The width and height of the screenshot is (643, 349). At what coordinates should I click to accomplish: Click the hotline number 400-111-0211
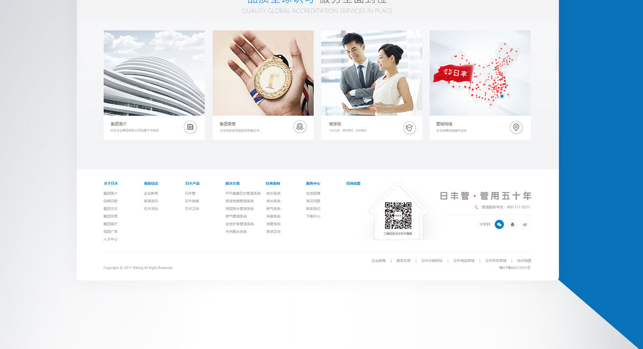tap(518, 207)
